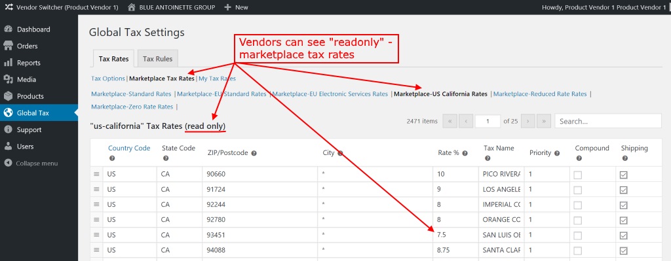Click the help icon beside Priority

(557, 153)
